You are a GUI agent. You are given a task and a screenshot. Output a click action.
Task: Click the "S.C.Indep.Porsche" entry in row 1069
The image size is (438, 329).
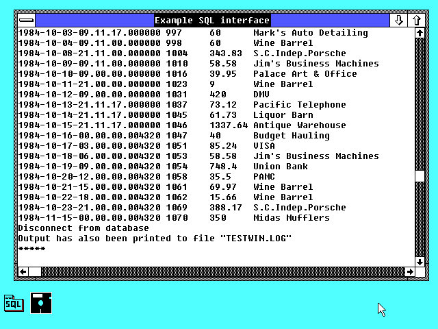[300, 208]
